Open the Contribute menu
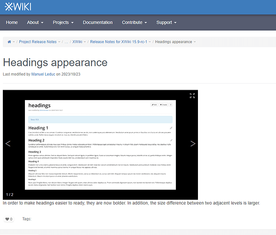Image resolution: width=276 pixels, height=235 pixels. pyautogui.click(x=134, y=23)
